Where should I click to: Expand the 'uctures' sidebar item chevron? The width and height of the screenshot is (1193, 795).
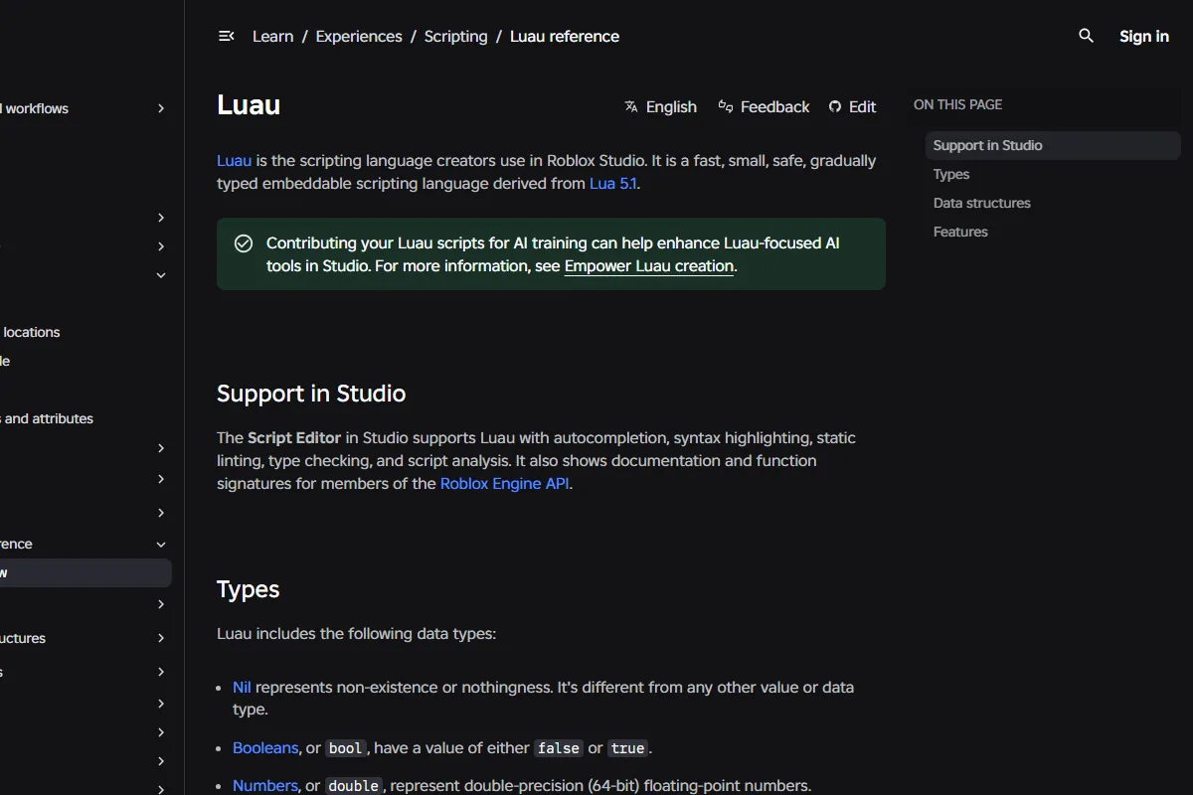[161, 638]
